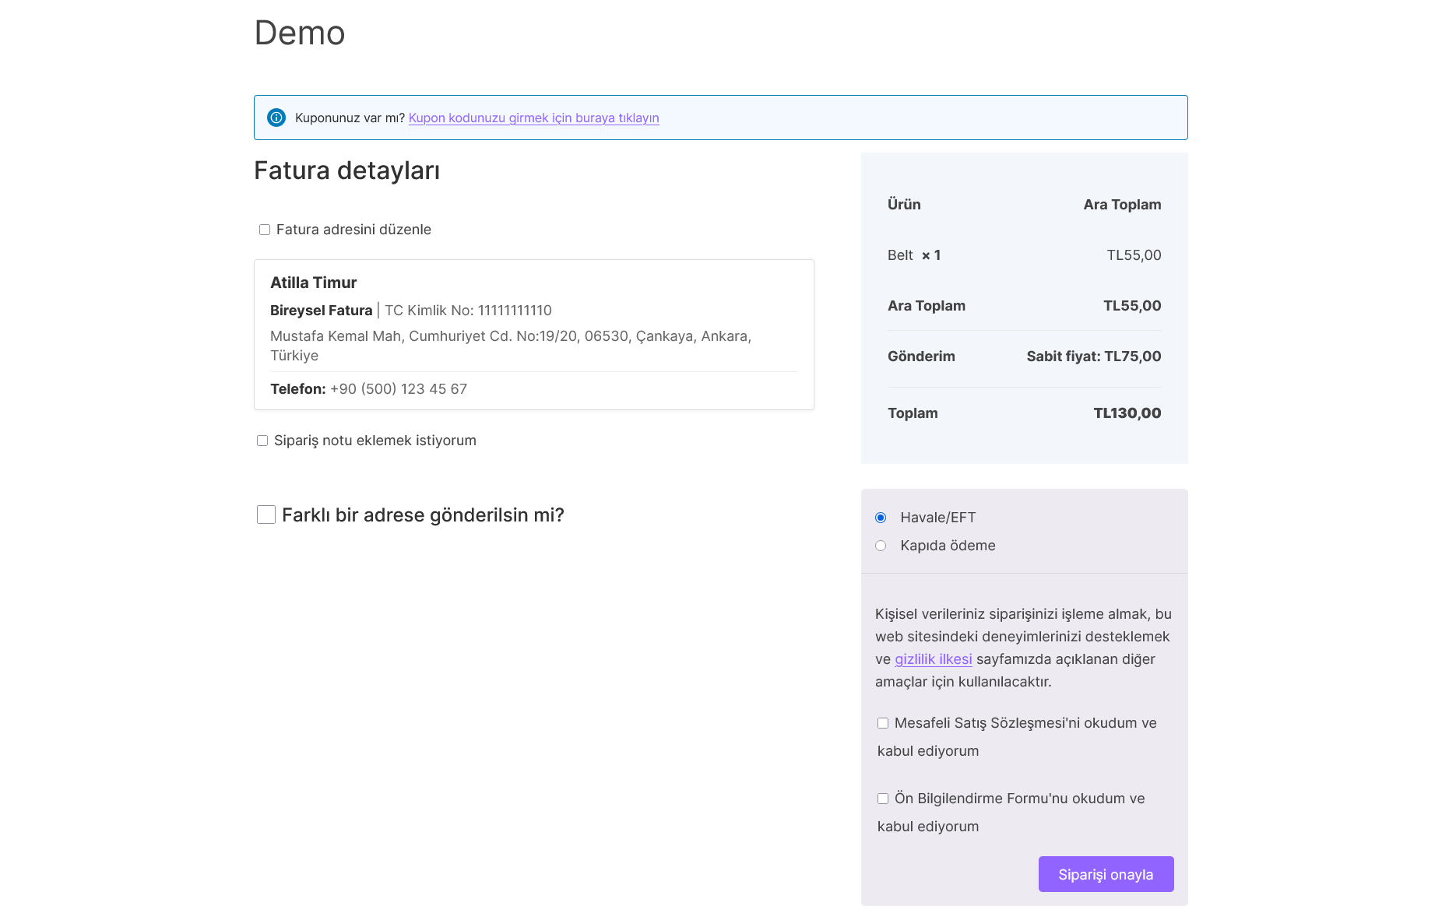
Task: Click the Demo site title
Action: click(x=300, y=33)
